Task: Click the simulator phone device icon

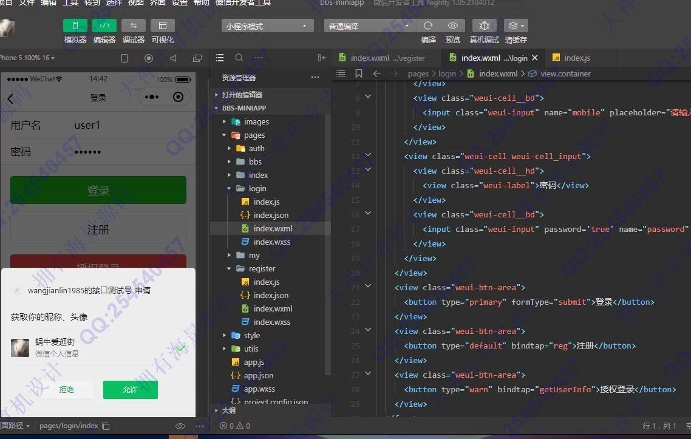Action: coord(124,58)
